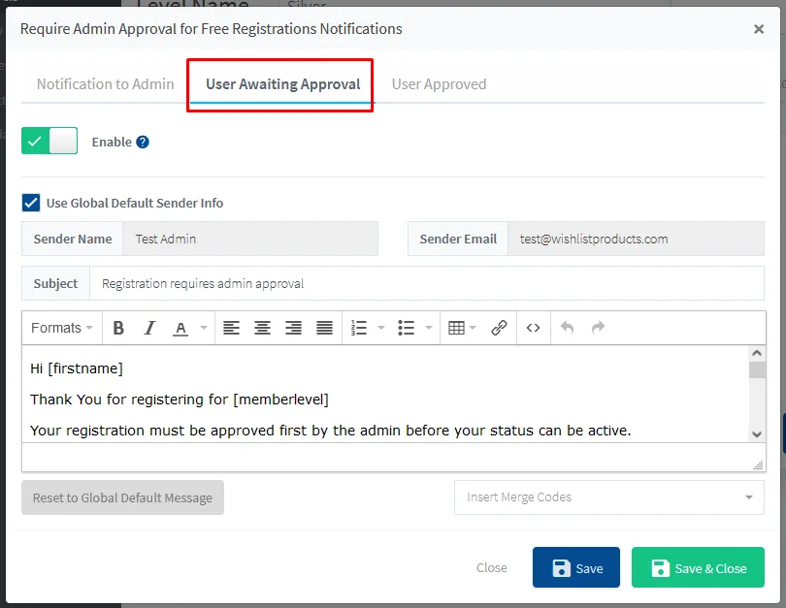Click the help icon next to Enable
The width and height of the screenshot is (786, 608).
tap(143, 142)
